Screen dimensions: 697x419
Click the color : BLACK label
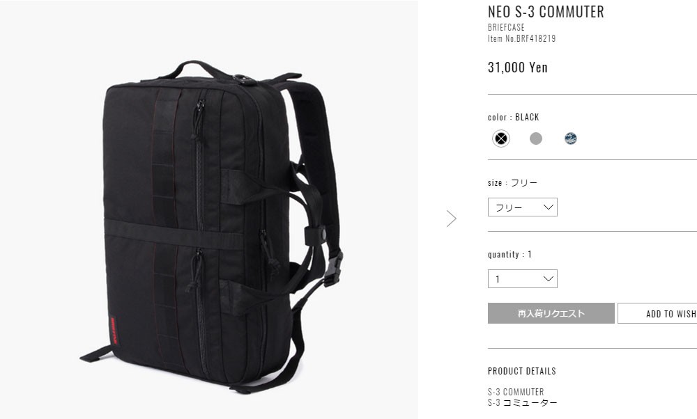(513, 117)
